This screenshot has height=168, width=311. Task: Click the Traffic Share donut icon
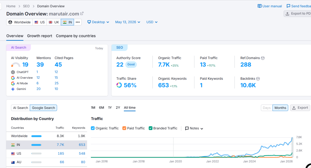(x=119, y=85)
